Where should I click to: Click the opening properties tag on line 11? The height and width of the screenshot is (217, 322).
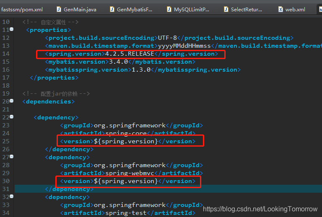[x=49, y=30]
